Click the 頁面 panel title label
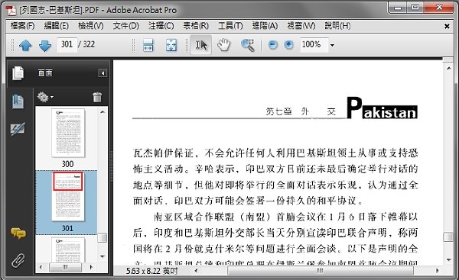Screen dimensions: 459x280 pyautogui.click(x=45, y=73)
